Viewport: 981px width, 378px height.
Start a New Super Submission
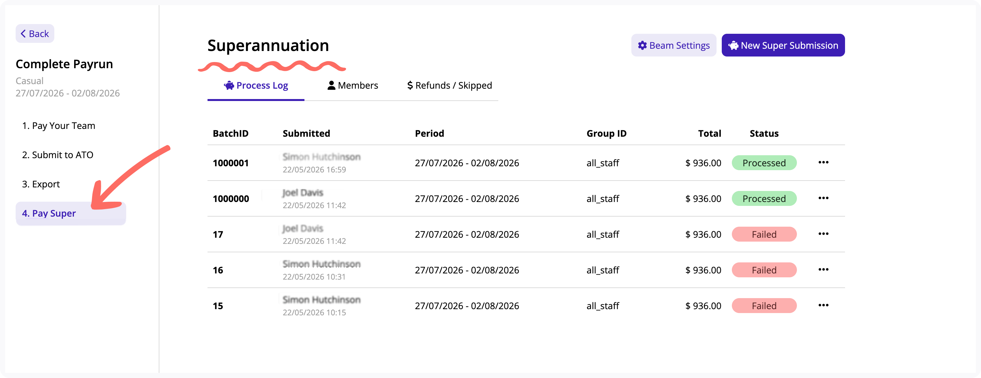(x=783, y=46)
